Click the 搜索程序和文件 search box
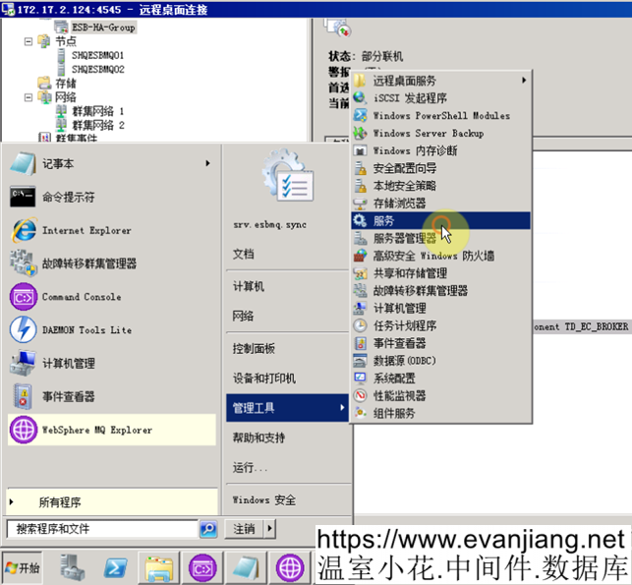This screenshot has width=632, height=585. 102,529
